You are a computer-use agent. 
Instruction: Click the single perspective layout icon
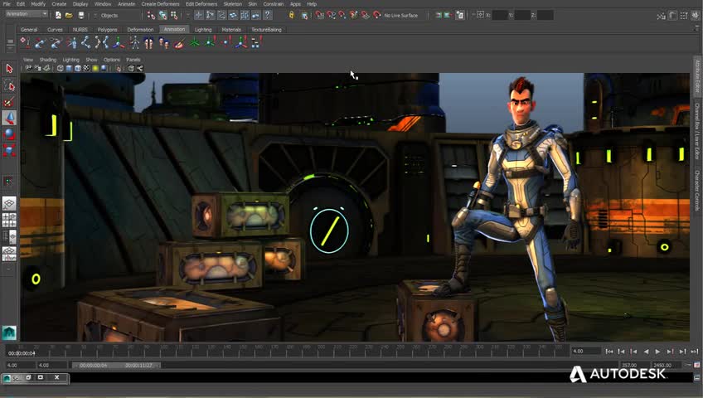pos(9,203)
